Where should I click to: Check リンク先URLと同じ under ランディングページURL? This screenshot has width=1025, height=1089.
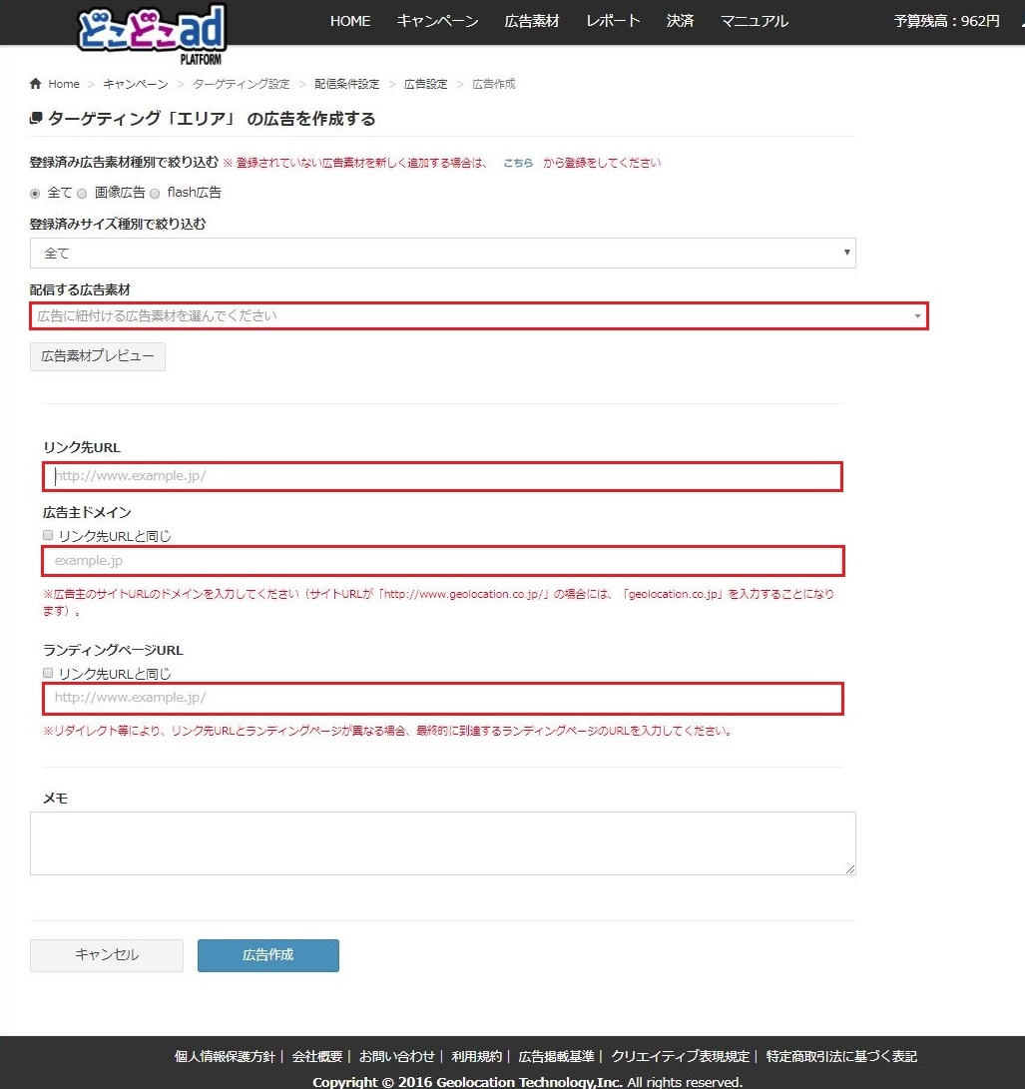48,673
